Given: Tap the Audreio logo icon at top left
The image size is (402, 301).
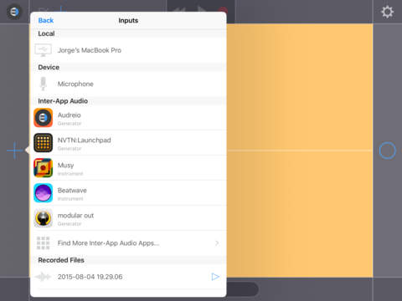Looking at the screenshot, I should tap(14, 12).
